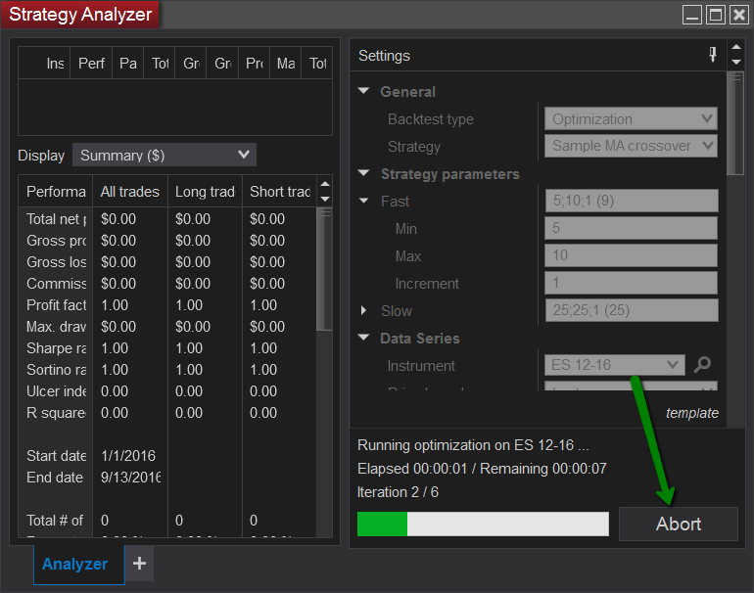This screenshot has height=593, width=754.
Task: Click the Settings panel vertical scrollbar
Action: [734, 123]
